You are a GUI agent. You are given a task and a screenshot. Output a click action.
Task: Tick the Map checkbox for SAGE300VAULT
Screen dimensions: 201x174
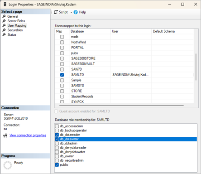62,64
